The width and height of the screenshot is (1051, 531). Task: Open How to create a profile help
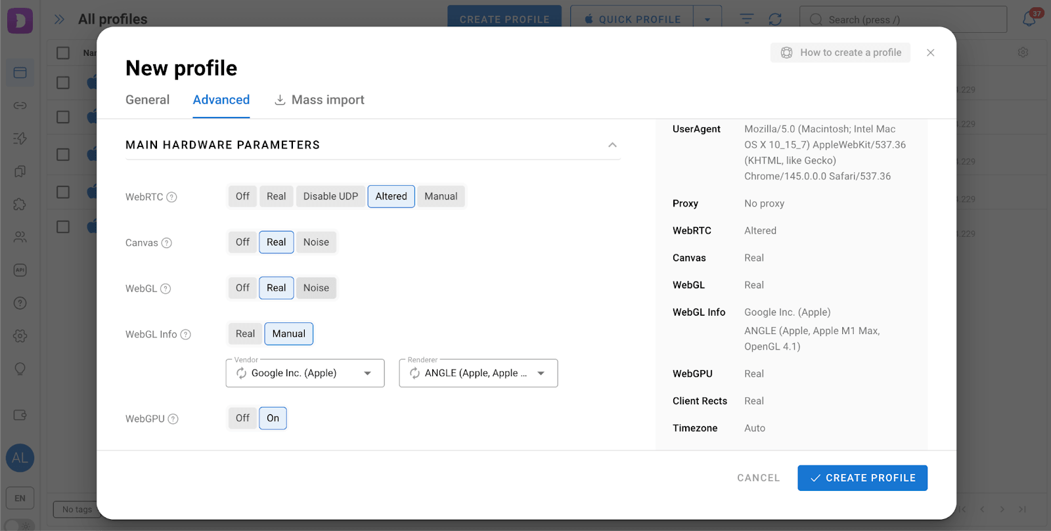click(x=840, y=53)
